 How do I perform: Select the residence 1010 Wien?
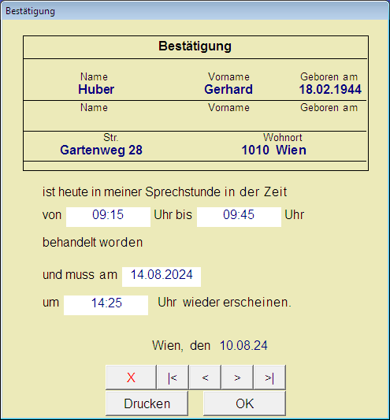(273, 150)
